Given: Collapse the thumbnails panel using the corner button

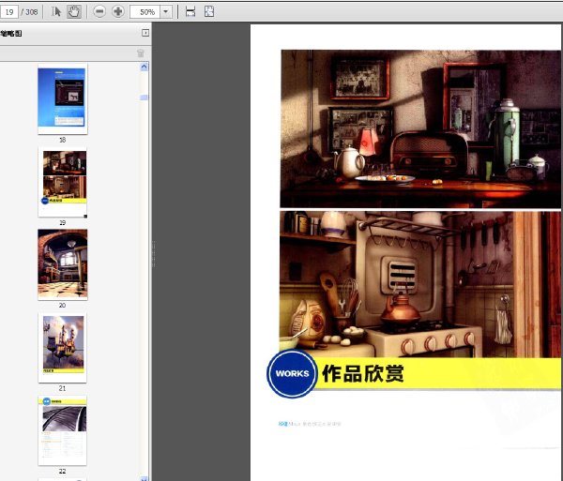Looking at the screenshot, I should point(145,33).
